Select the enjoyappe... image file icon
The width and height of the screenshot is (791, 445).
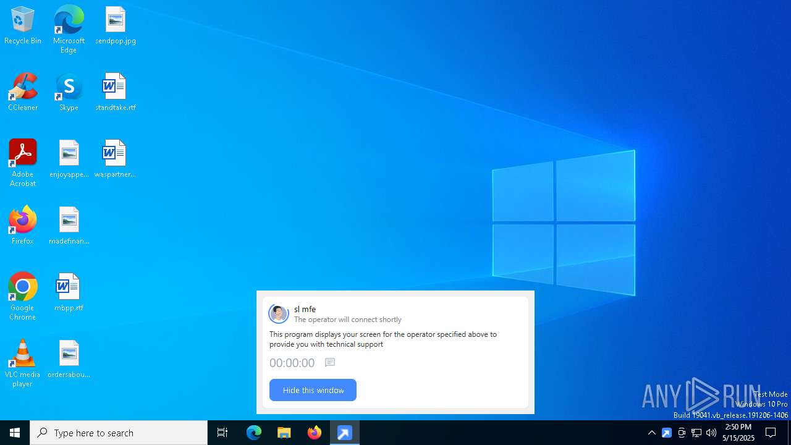coord(69,159)
